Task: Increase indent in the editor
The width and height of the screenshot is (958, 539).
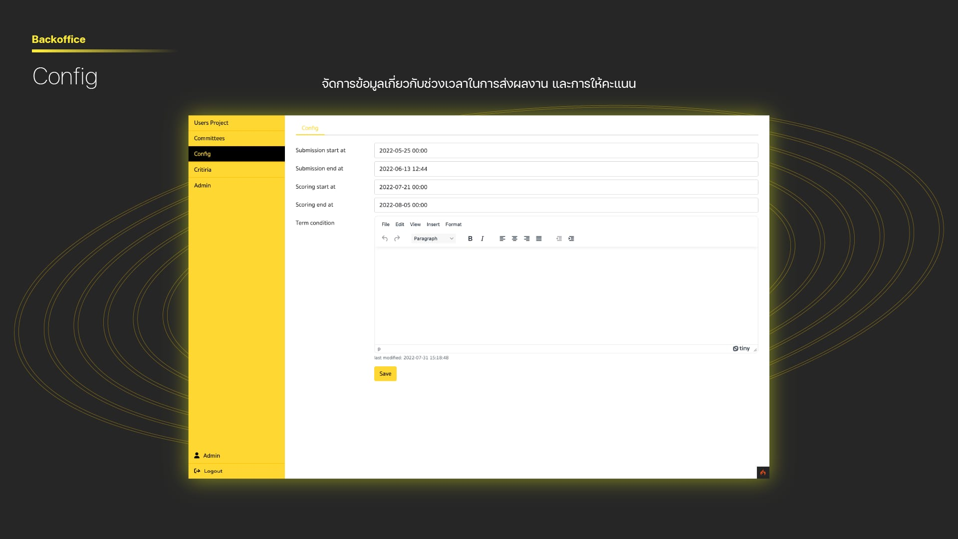Action: pos(571,239)
